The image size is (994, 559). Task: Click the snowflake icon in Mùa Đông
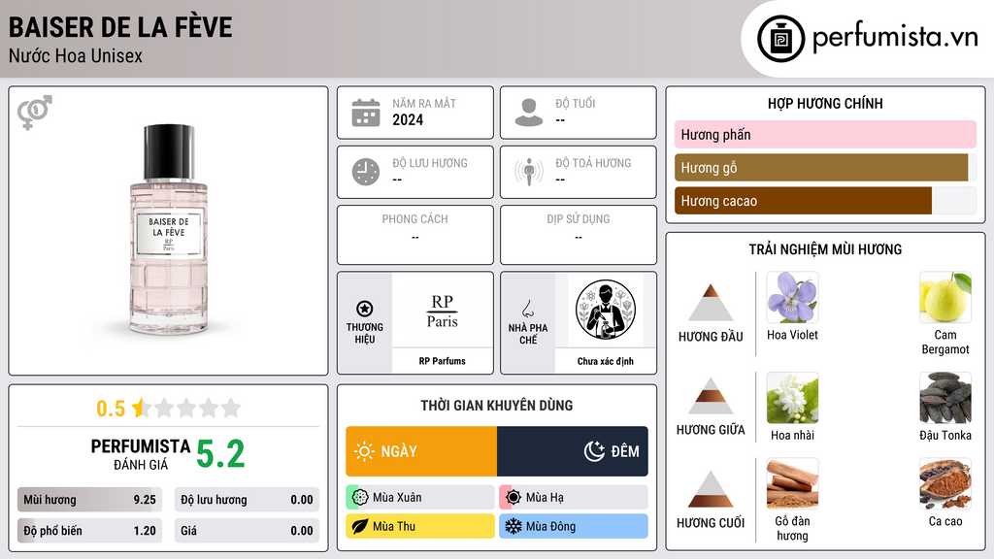click(514, 526)
